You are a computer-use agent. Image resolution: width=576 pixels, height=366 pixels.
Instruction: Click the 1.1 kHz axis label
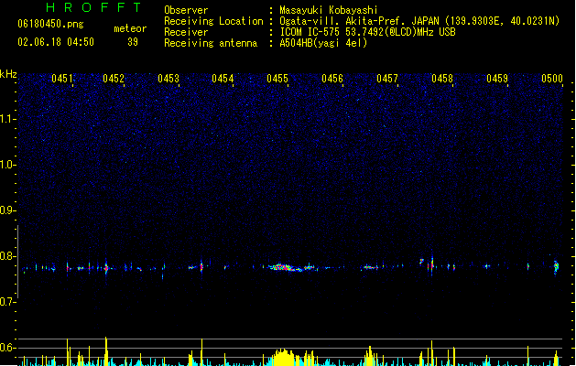pyautogui.click(x=8, y=119)
